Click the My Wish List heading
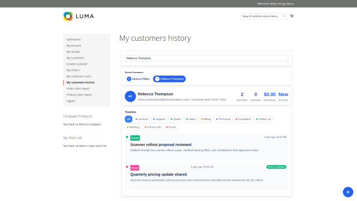This screenshot has width=357, height=201. tap(73, 138)
